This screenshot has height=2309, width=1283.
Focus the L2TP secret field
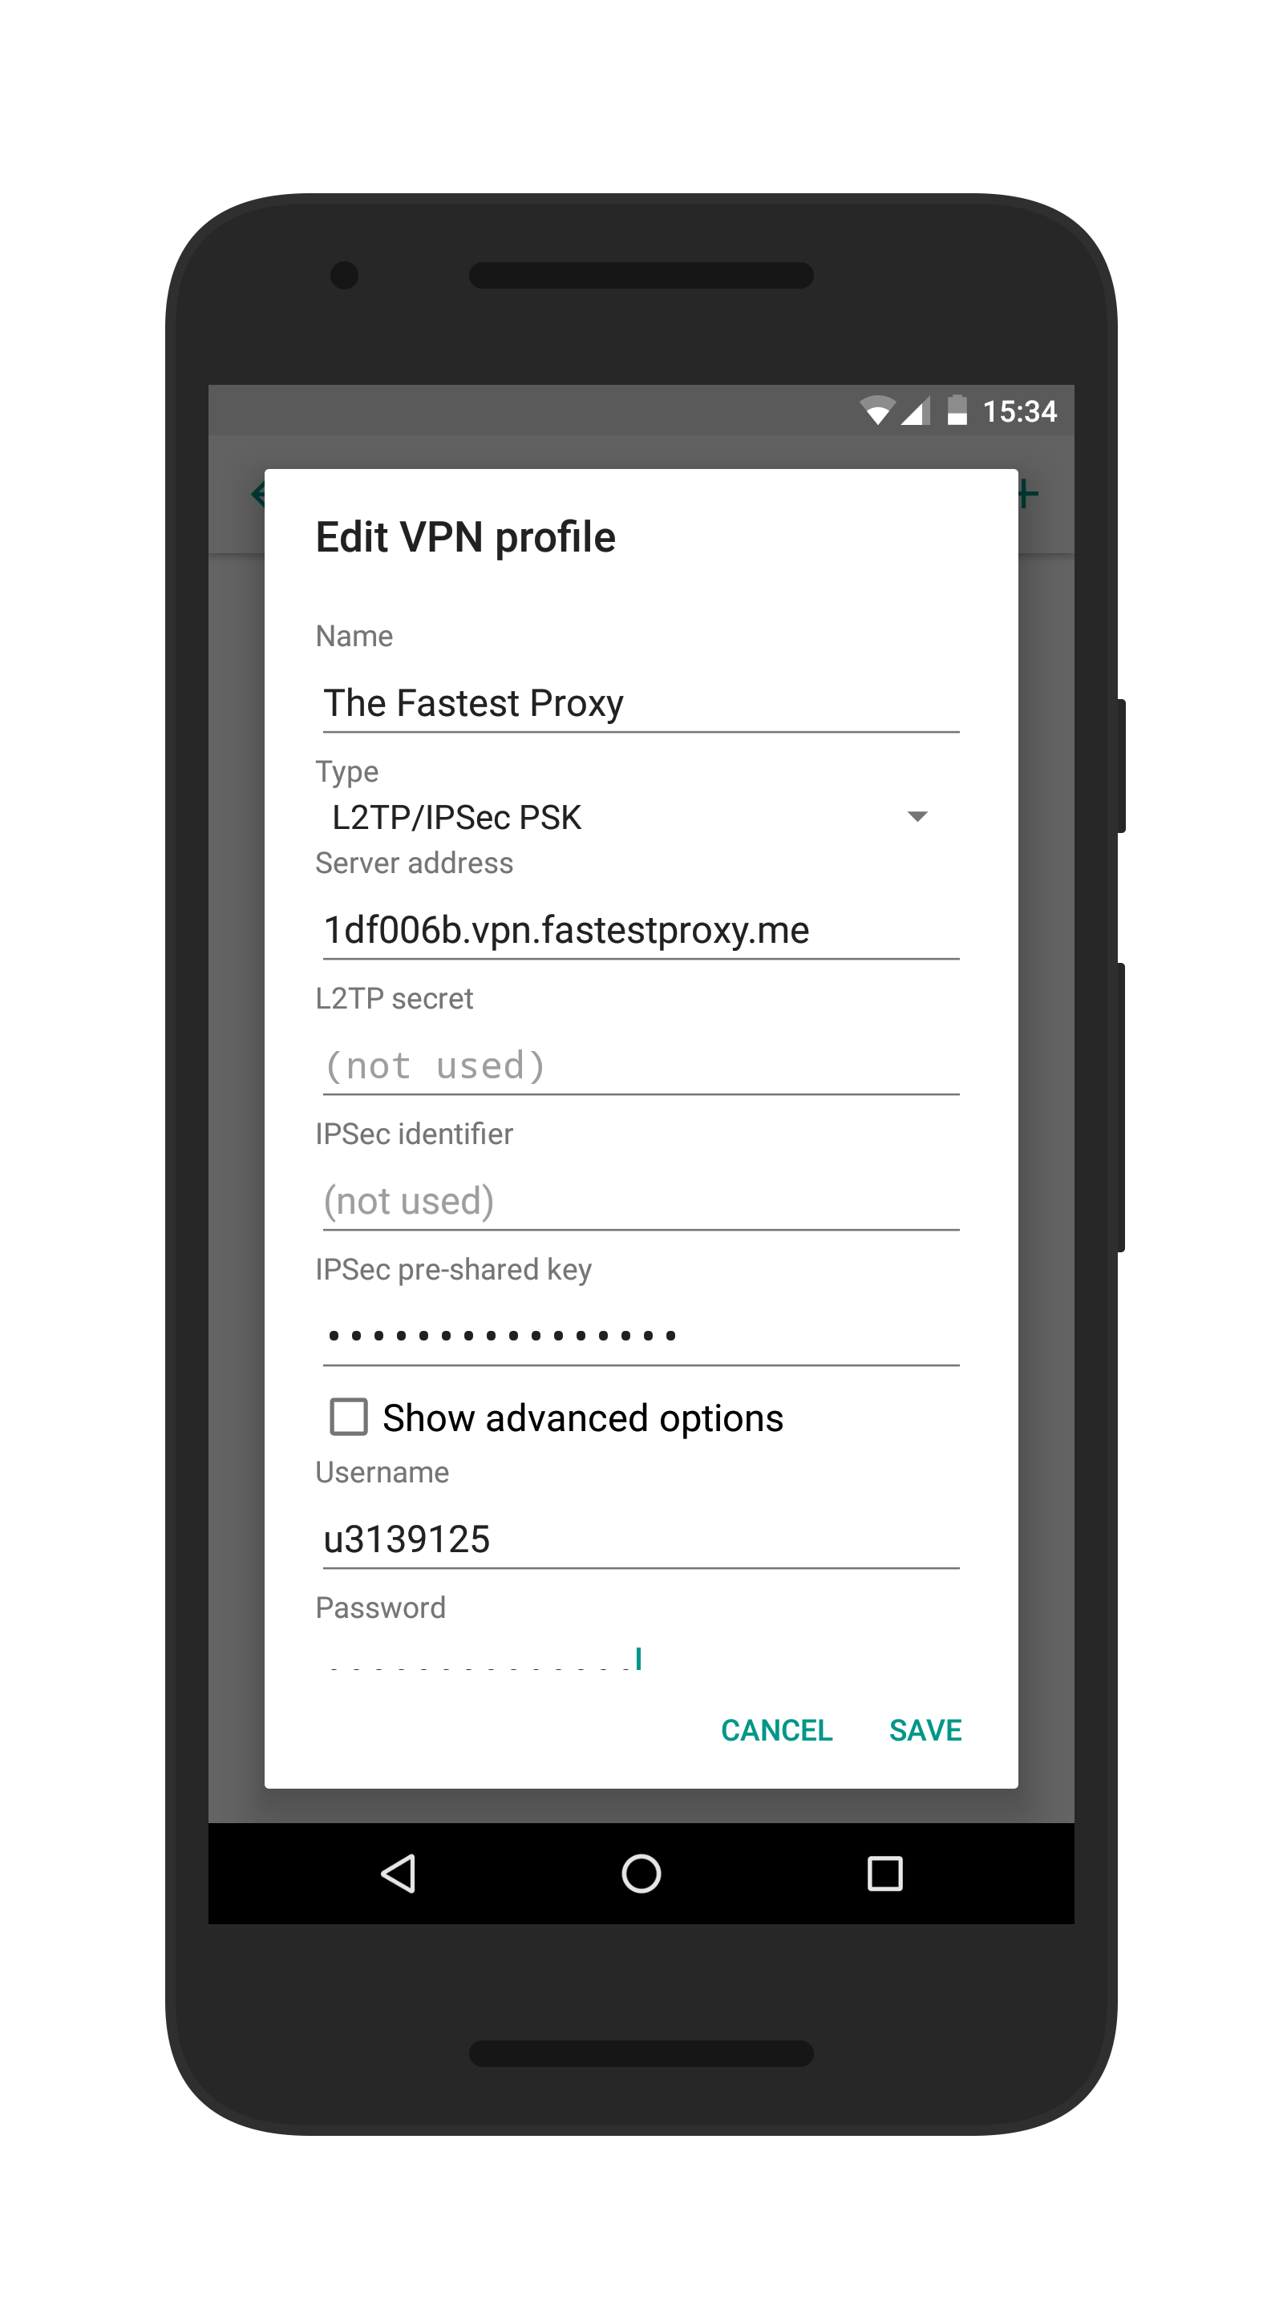(x=641, y=1066)
